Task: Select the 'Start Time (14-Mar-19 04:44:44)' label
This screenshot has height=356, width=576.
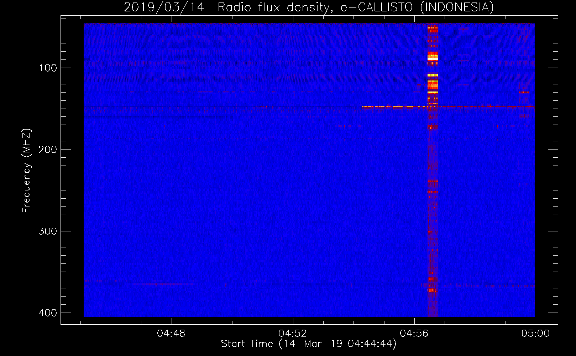Action: (309, 344)
